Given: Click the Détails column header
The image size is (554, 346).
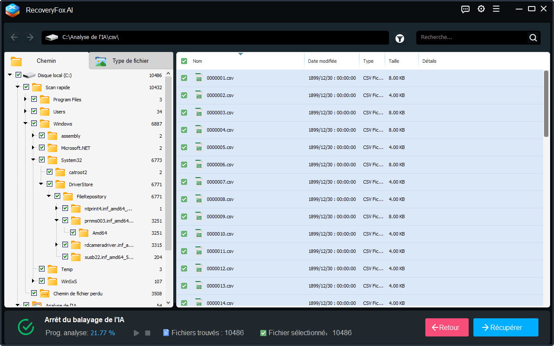Looking at the screenshot, I should pyautogui.click(x=429, y=61).
